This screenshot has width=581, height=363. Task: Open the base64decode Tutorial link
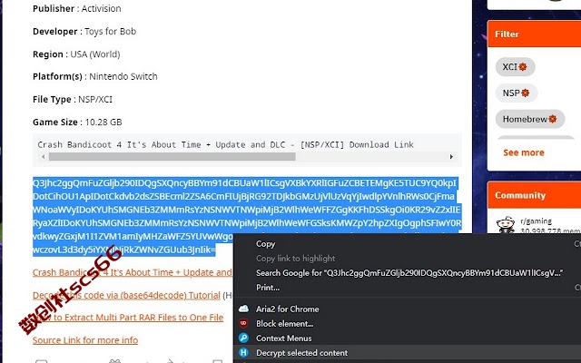click(x=126, y=295)
